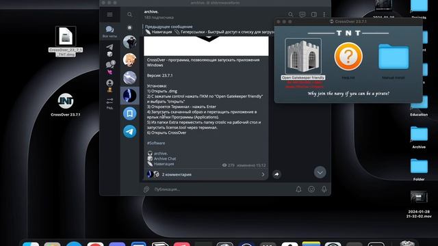The image size is (438, 246).
Task: Click Ред. edit folders button
Action: point(109,103)
